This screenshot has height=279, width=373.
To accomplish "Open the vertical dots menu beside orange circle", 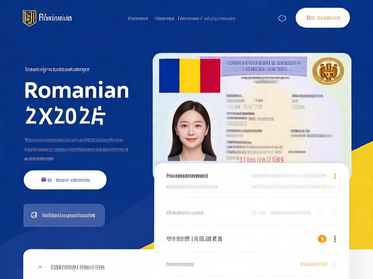I will coord(335,239).
